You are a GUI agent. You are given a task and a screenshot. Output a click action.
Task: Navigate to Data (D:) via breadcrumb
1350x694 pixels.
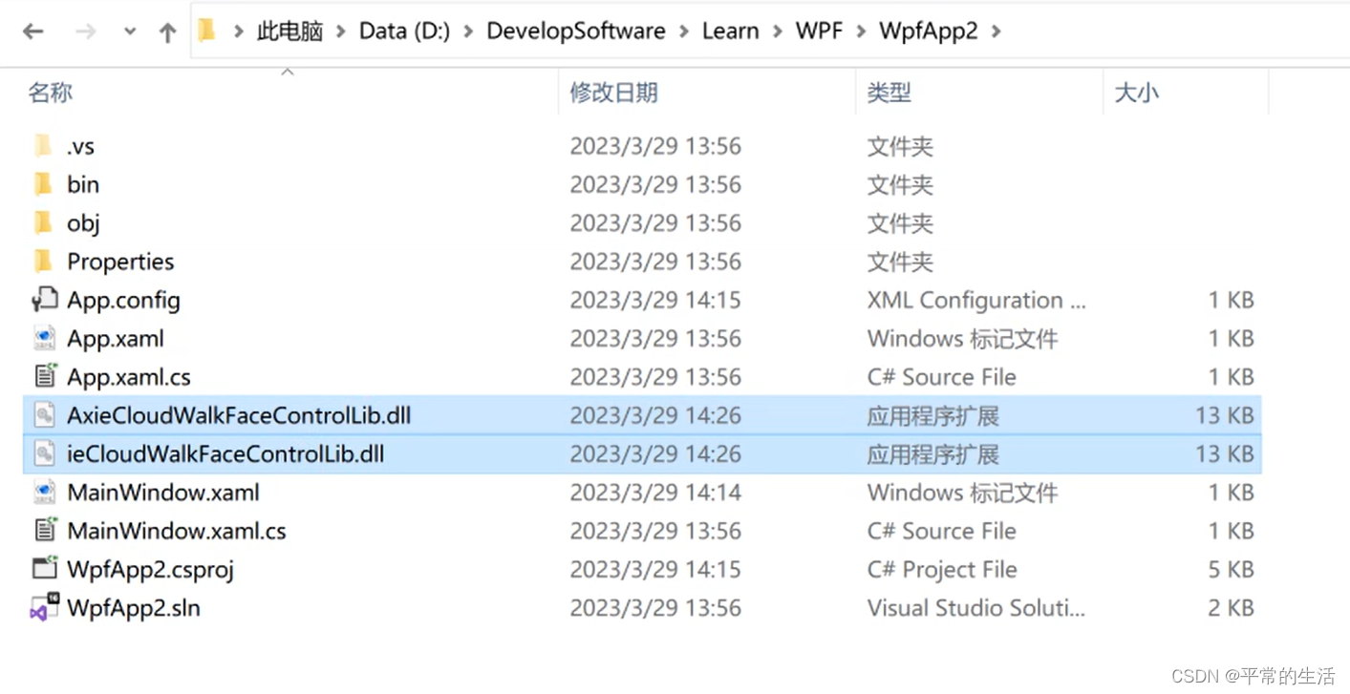pyautogui.click(x=404, y=31)
